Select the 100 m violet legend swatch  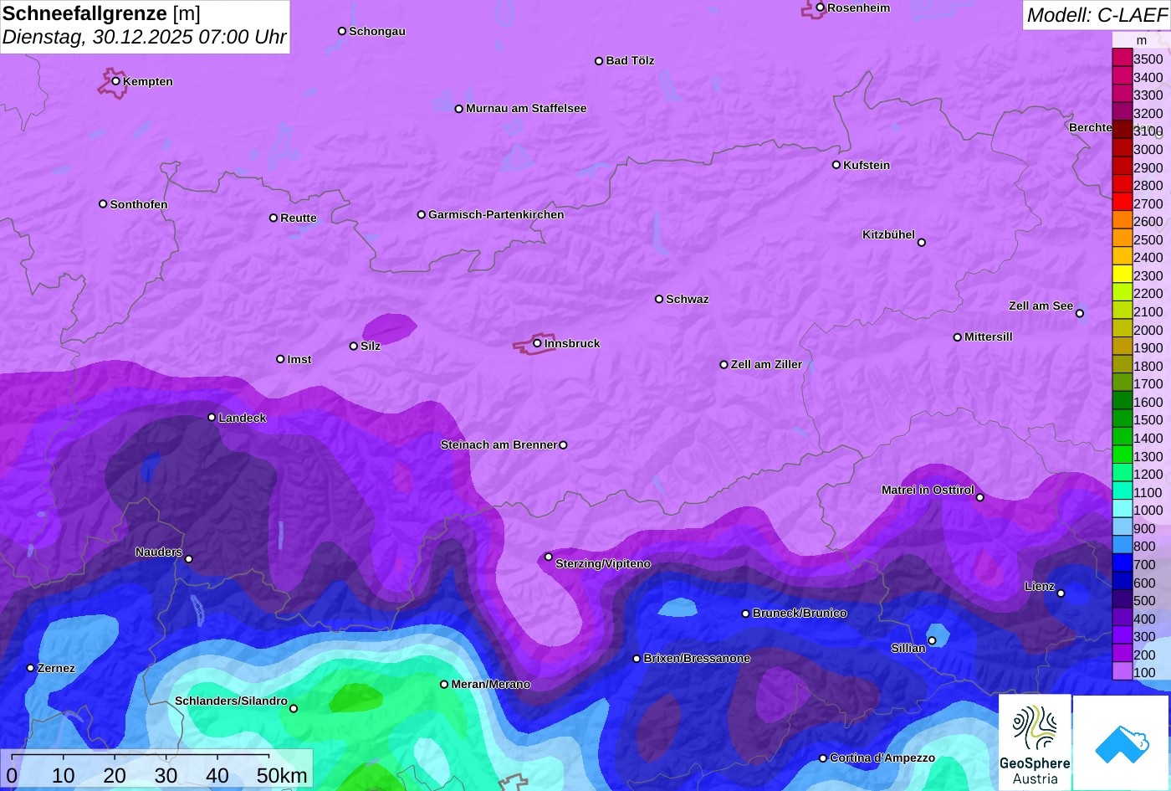click(1122, 671)
